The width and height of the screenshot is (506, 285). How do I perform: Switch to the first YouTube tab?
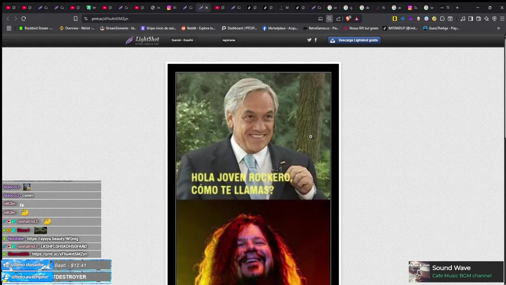(11, 8)
